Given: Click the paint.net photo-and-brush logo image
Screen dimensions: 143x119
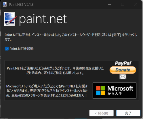Looking at the screenshot, I should click(x=10, y=19).
